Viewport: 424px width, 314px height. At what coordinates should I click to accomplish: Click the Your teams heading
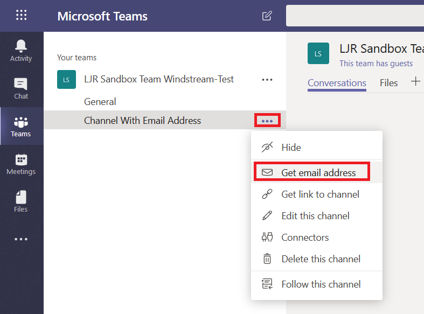coord(77,58)
